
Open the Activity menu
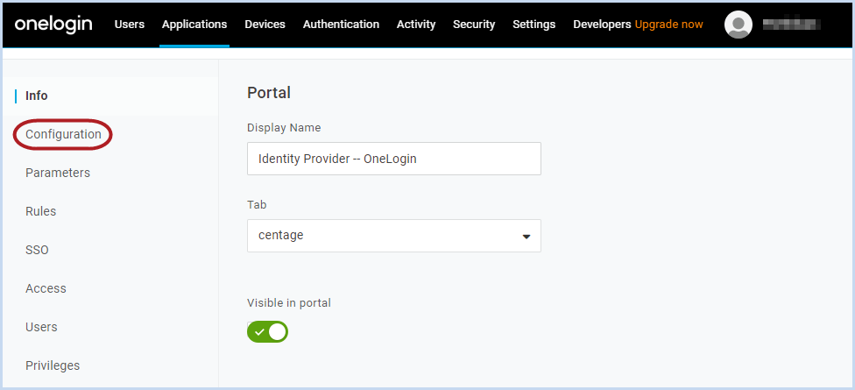pyautogui.click(x=416, y=25)
